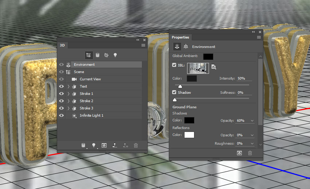Image resolution: width=310 pixels, height=189 pixels.
Task: Select Infinite Light 1 in the list
Action: point(92,116)
